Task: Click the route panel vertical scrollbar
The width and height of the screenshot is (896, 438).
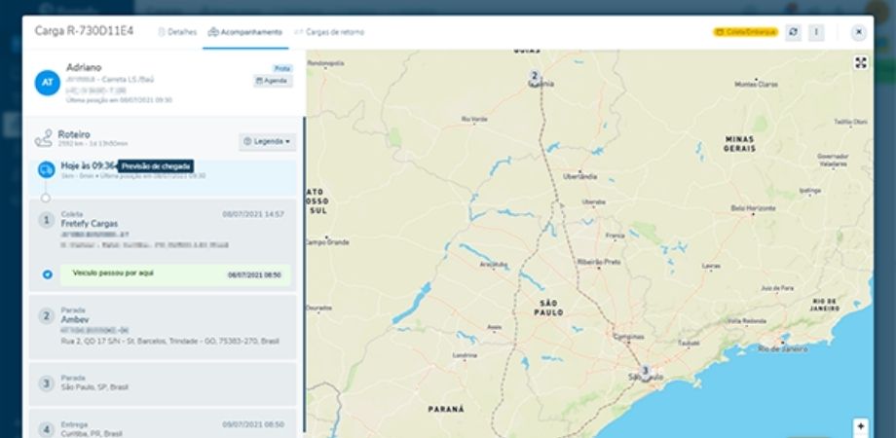Action: (304, 274)
